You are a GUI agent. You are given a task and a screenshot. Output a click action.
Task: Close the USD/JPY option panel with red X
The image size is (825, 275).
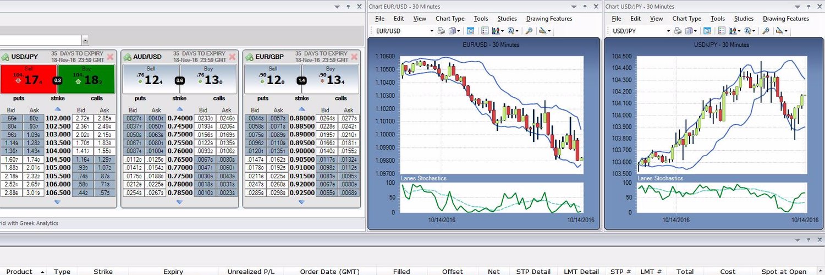(110, 57)
